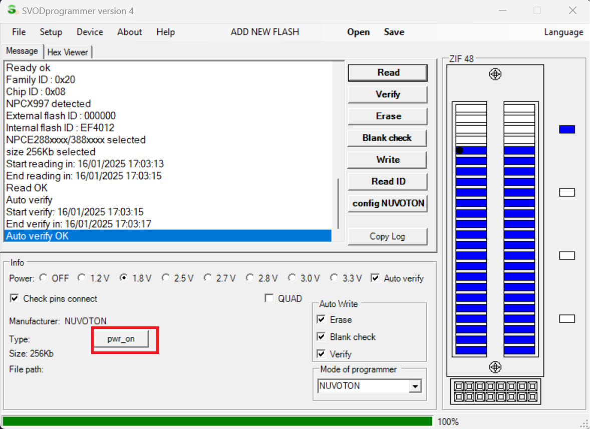Screen dimensions: 590x429
Task: Open the Setup menu
Action: 51,32
